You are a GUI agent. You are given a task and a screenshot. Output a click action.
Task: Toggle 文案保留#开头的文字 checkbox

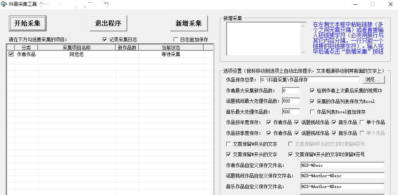point(228,154)
